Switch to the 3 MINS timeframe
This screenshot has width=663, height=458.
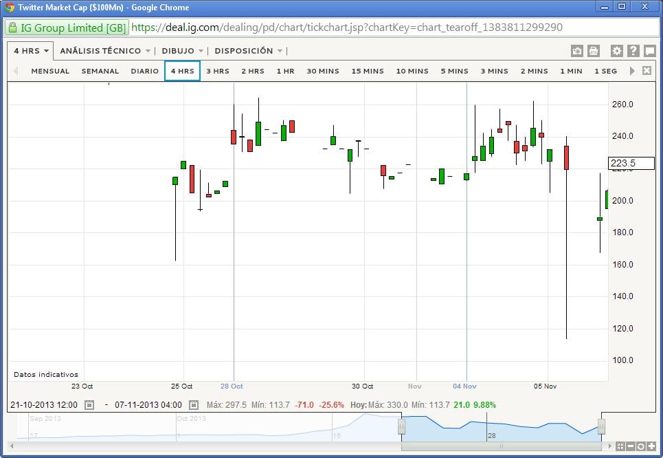pyautogui.click(x=494, y=71)
